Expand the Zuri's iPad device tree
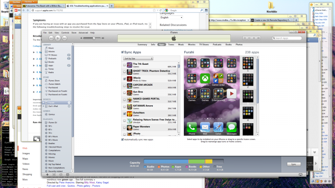 point(44,106)
